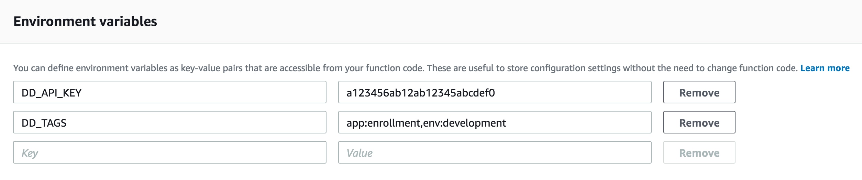This screenshot has width=862, height=180.
Task: Focus the new variable Key input
Action: coord(169,152)
